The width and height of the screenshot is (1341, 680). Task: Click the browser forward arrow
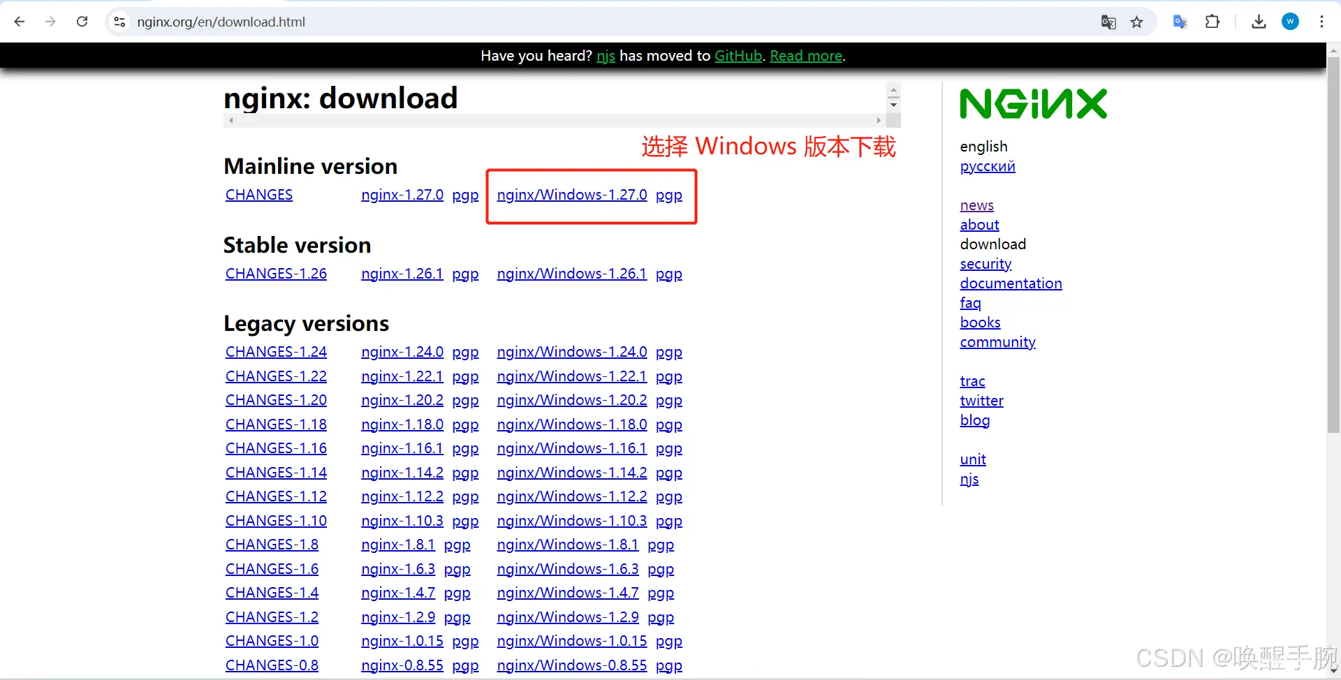pyautogui.click(x=50, y=22)
